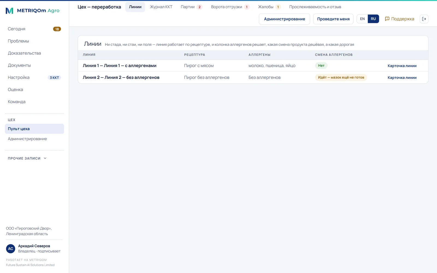
Task: Click the АС user avatar
Action: [x=11, y=249]
